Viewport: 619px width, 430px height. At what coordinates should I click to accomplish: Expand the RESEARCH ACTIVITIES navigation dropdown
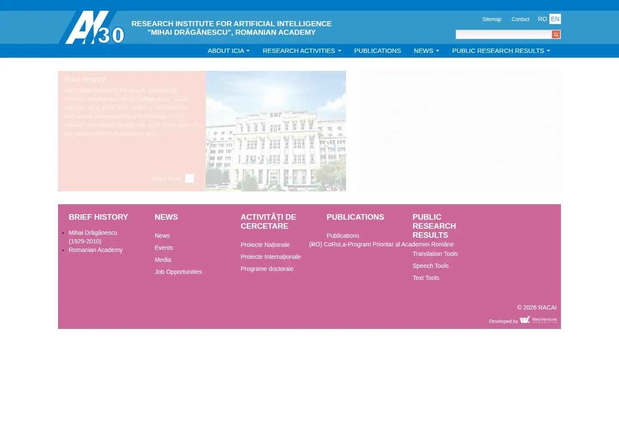click(x=302, y=51)
